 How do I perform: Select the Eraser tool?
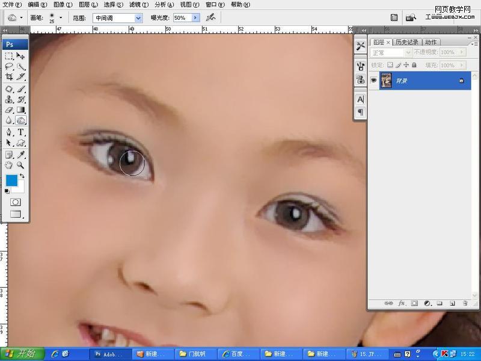[x=8, y=110]
